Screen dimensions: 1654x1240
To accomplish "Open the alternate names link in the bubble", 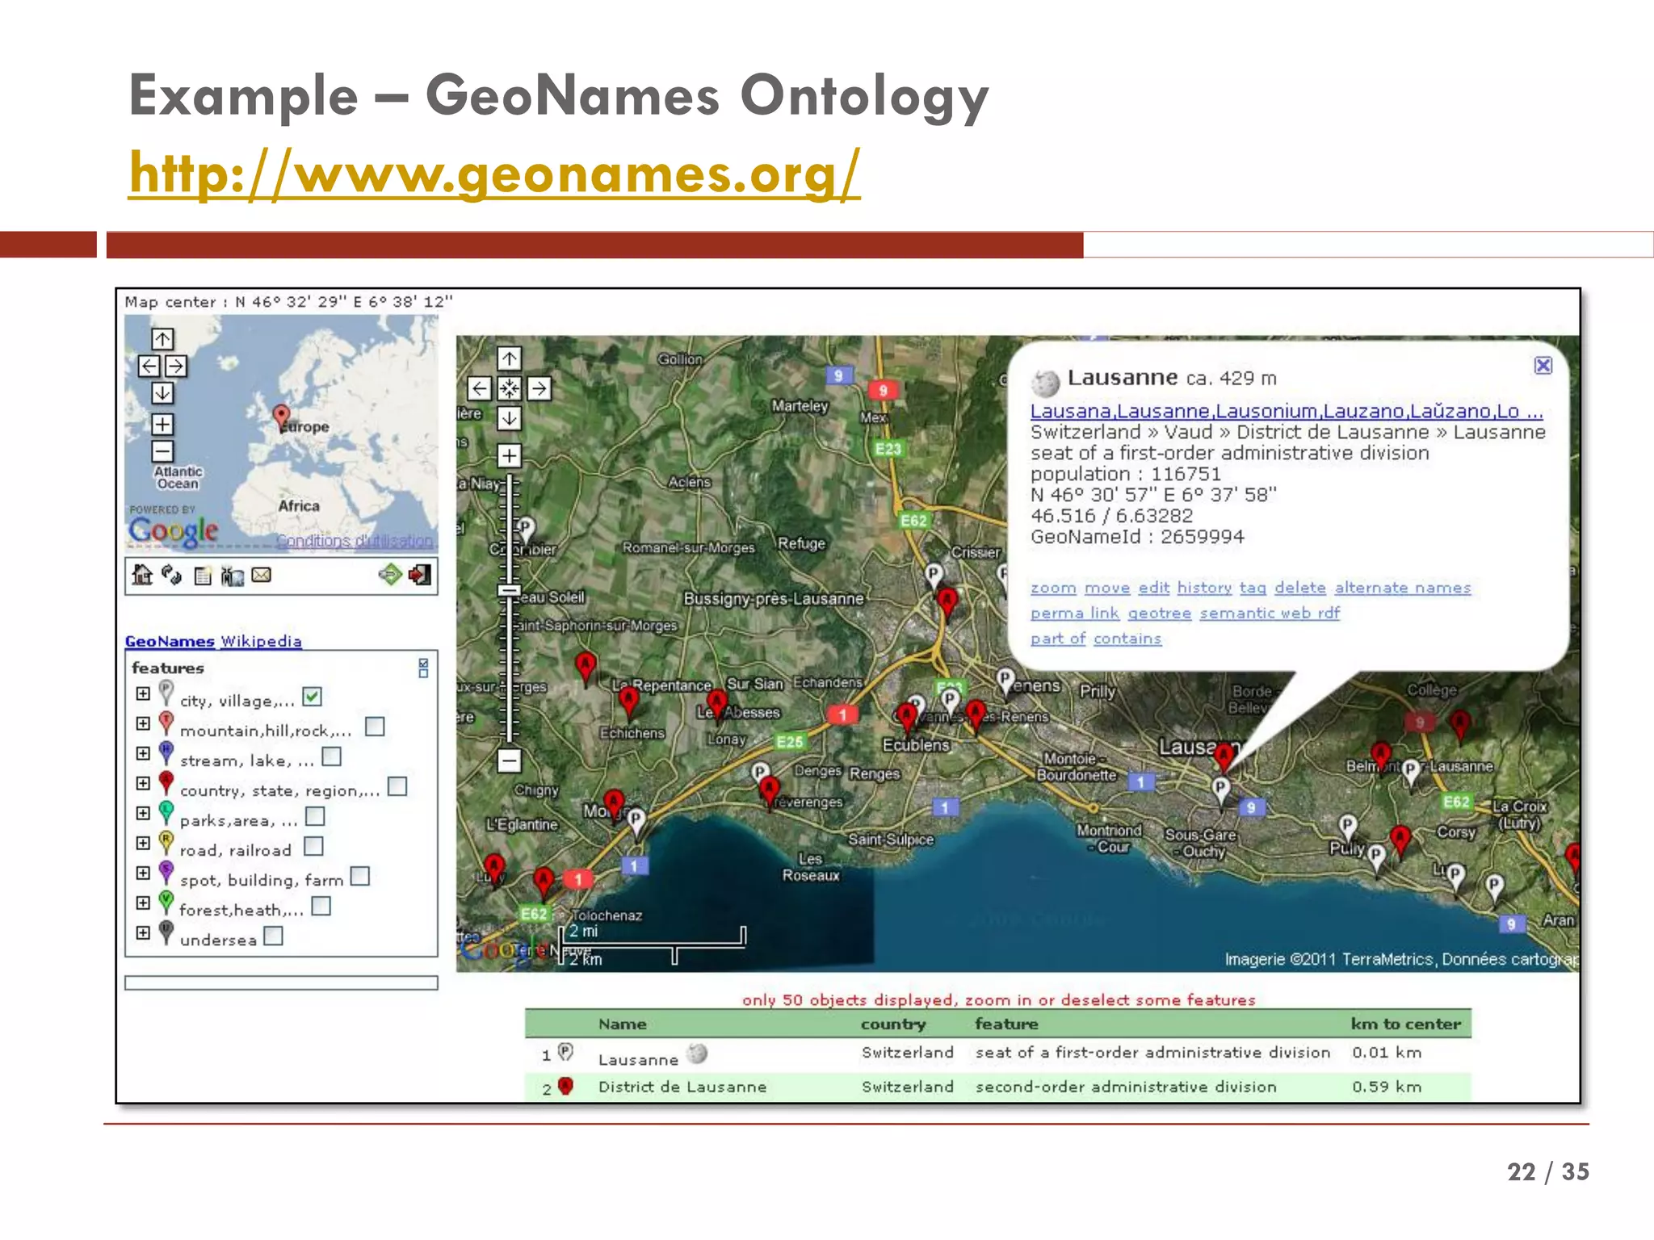I will [x=1403, y=588].
